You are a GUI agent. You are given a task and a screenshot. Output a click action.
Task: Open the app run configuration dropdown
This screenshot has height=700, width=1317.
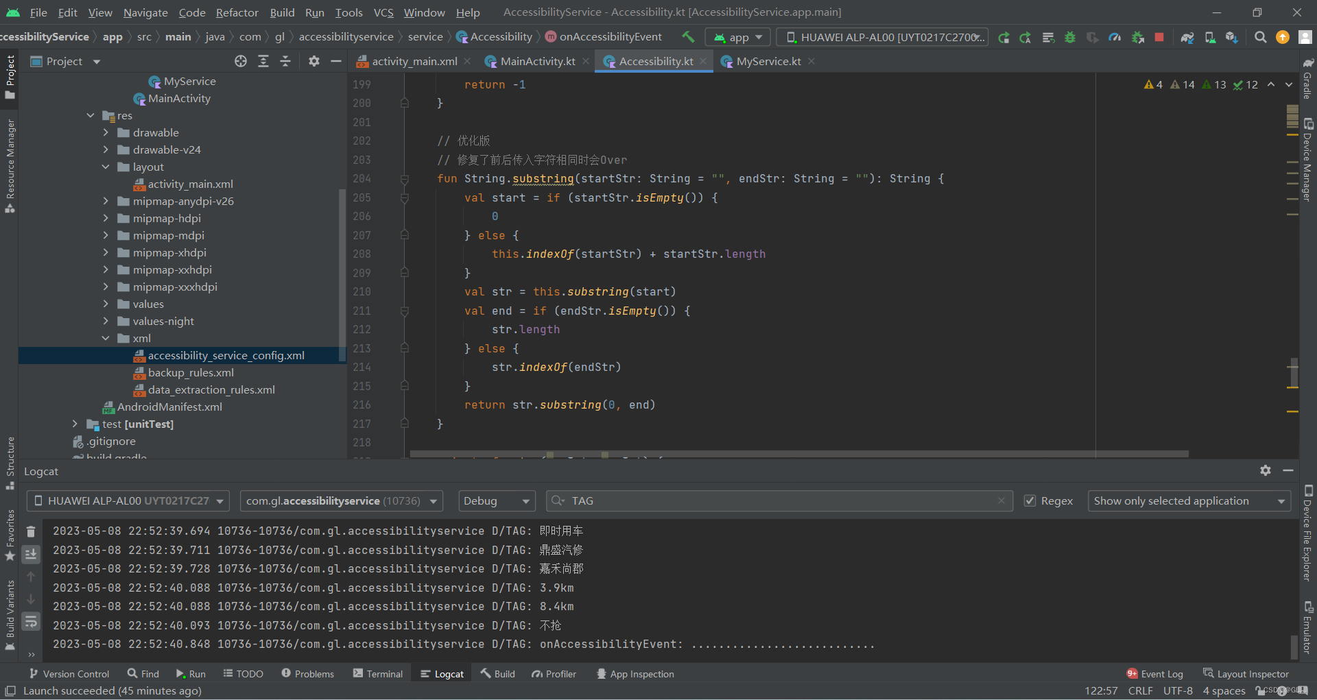[x=739, y=37]
